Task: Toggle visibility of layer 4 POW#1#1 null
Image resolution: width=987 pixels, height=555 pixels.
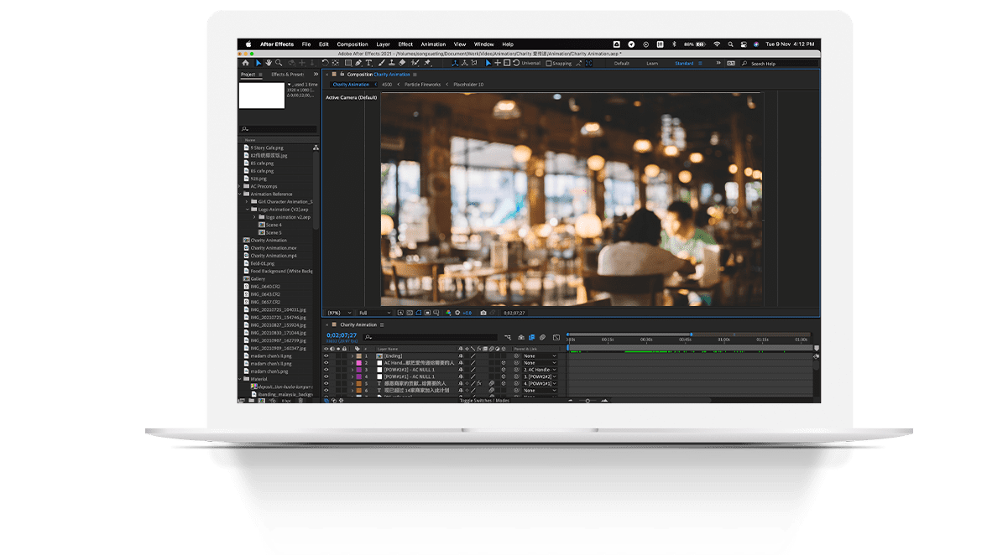Action: click(326, 376)
